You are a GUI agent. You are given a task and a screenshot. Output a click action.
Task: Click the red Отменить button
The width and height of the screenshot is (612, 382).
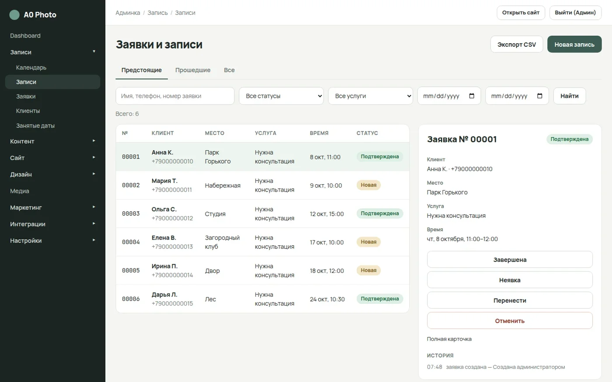pos(510,321)
